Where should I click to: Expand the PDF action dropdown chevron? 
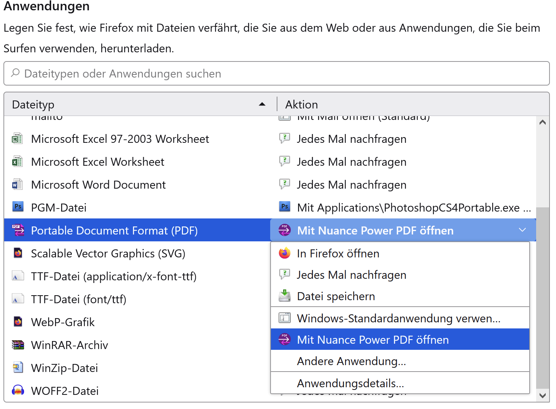[522, 230]
